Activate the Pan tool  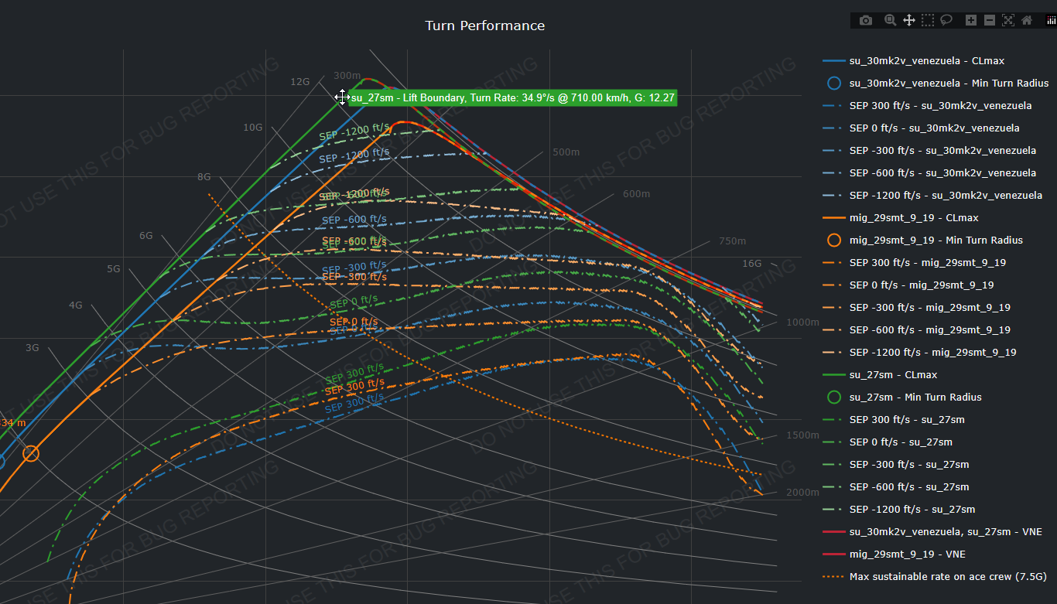[x=909, y=20]
